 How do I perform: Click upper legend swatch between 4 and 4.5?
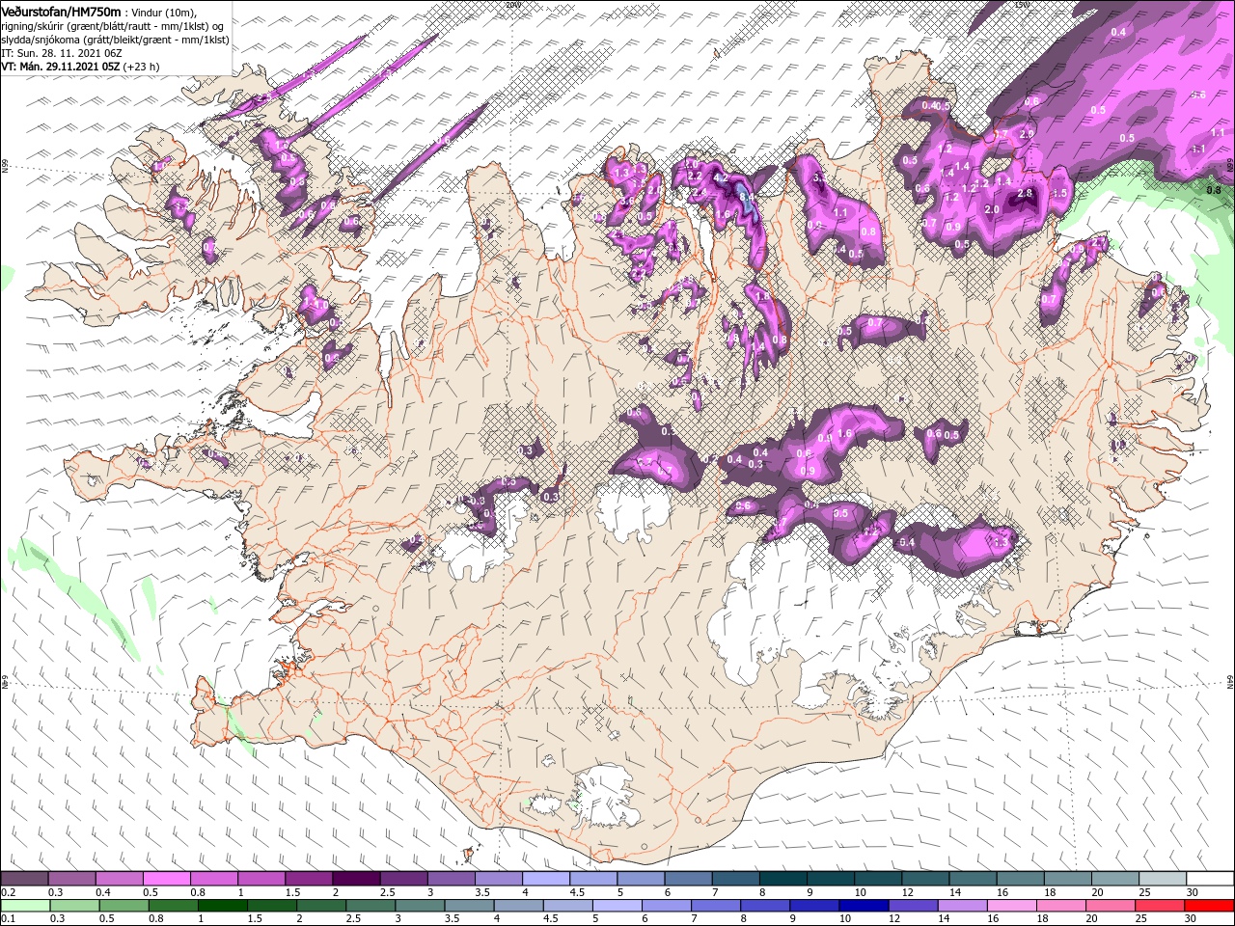[545, 879]
